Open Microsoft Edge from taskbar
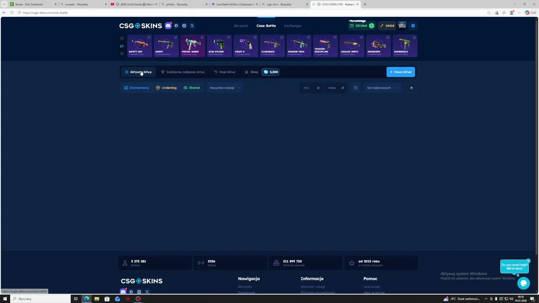This screenshot has height=303, width=539. 86,299
